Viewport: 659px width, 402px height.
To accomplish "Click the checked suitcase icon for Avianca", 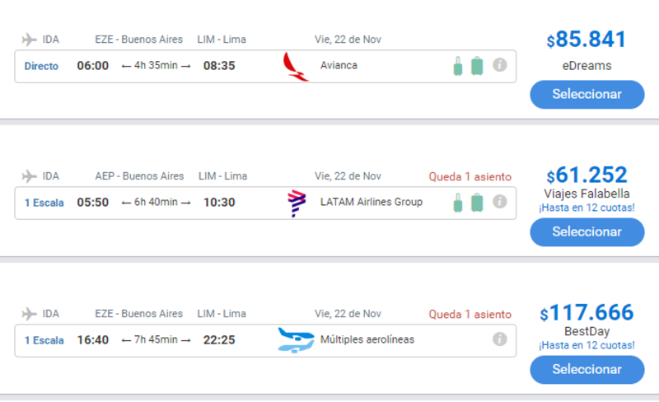I will pyautogui.click(x=477, y=66).
